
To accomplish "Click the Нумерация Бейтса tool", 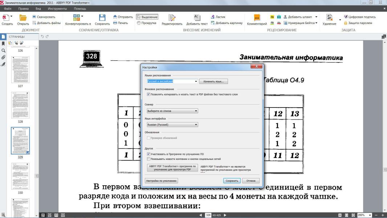I will (x=299, y=23).
